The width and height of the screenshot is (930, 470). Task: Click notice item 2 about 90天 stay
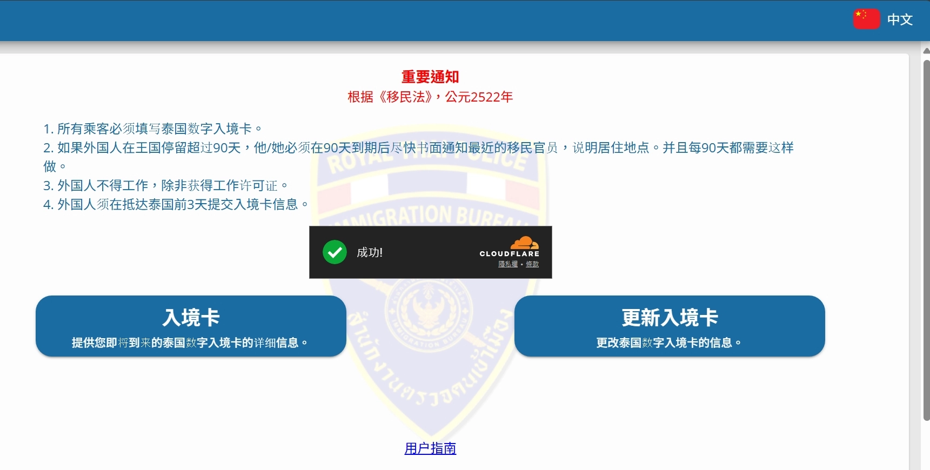(418, 148)
